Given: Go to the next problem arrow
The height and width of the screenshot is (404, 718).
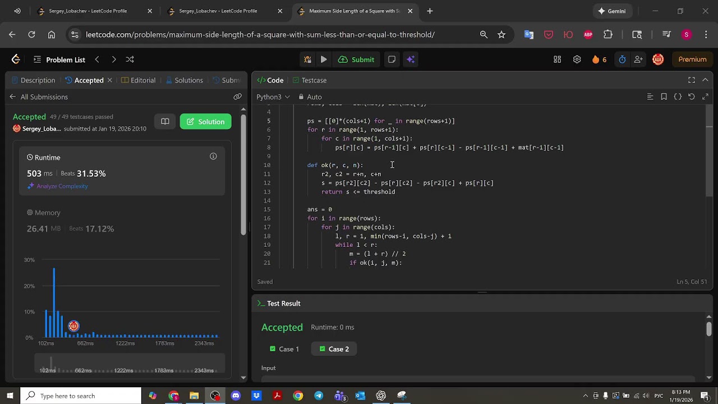Looking at the screenshot, I should (x=114, y=59).
